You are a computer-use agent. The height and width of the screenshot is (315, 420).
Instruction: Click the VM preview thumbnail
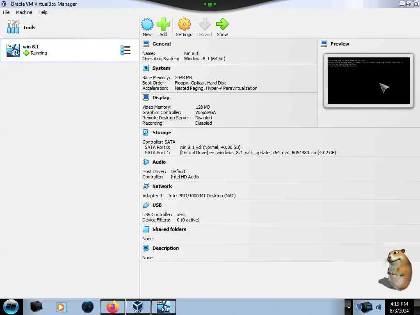(x=369, y=80)
